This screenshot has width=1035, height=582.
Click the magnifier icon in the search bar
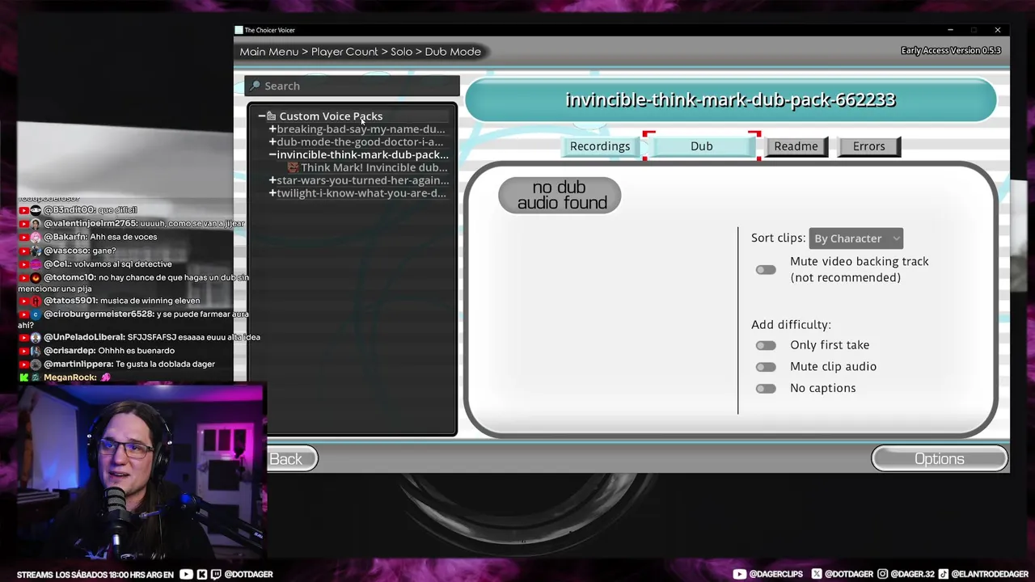point(256,86)
